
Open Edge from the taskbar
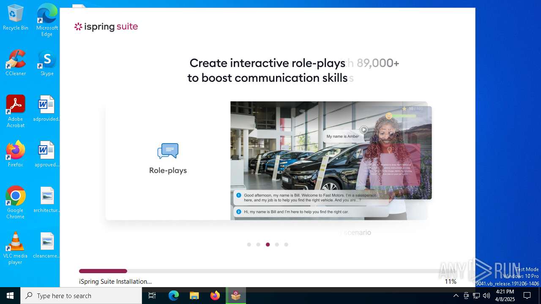click(x=174, y=296)
